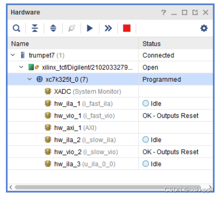Click hw_vio_2 OK - Outputs Reset status
221x198 pixels.
tap(170, 152)
